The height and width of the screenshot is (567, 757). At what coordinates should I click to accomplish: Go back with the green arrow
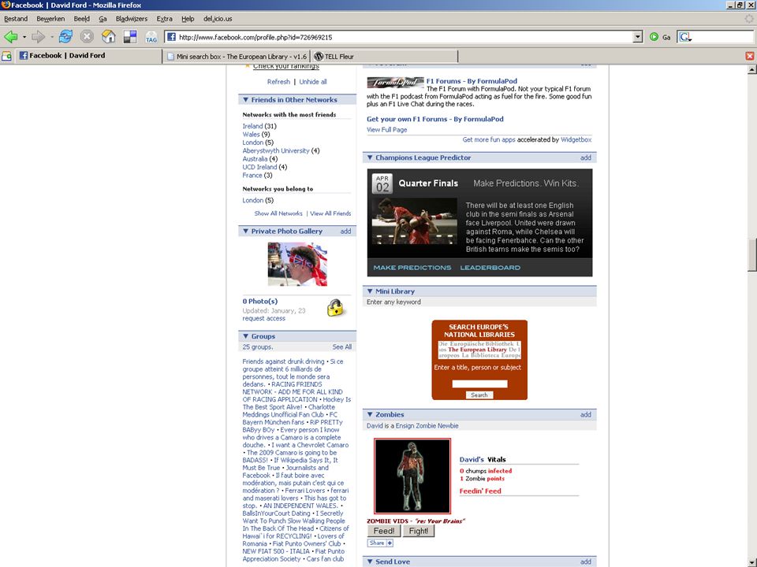[x=10, y=37]
